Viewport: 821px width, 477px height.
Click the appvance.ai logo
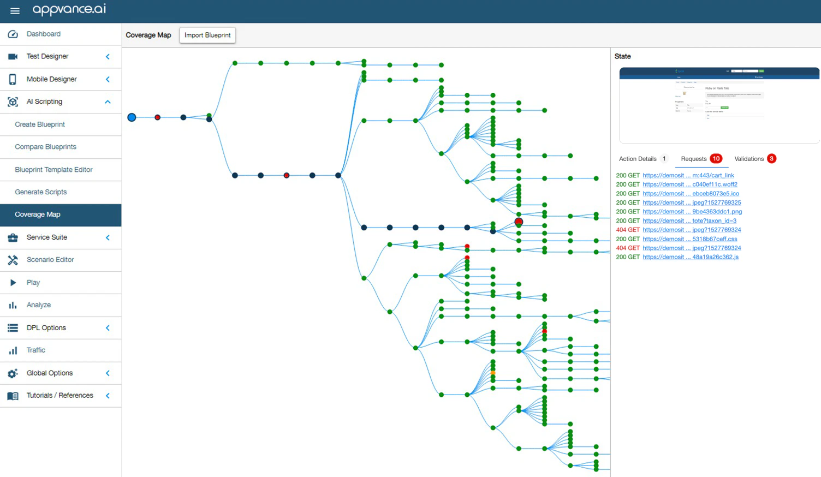point(69,10)
